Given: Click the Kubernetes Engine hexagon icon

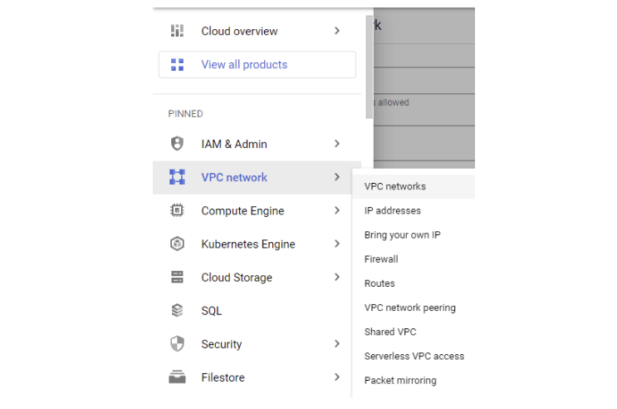Looking at the screenshot, I should click(x=177, y=244).
